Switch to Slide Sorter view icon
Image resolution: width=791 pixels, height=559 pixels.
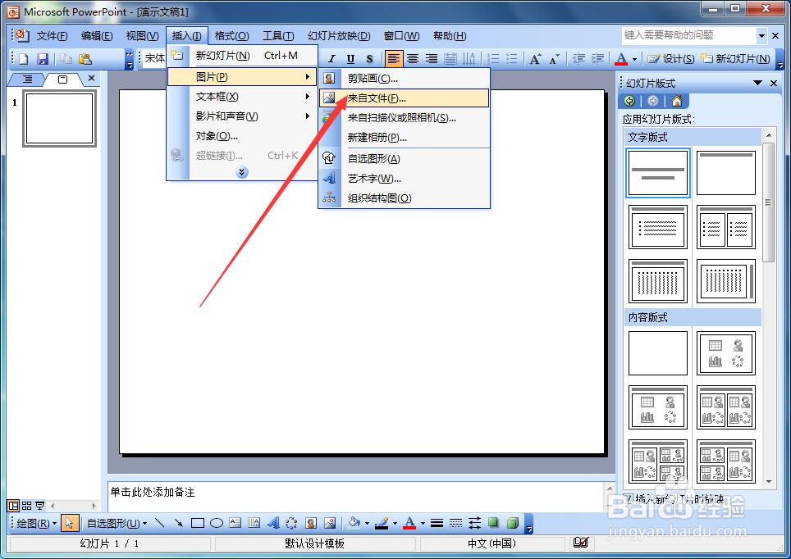pos(27,505)
